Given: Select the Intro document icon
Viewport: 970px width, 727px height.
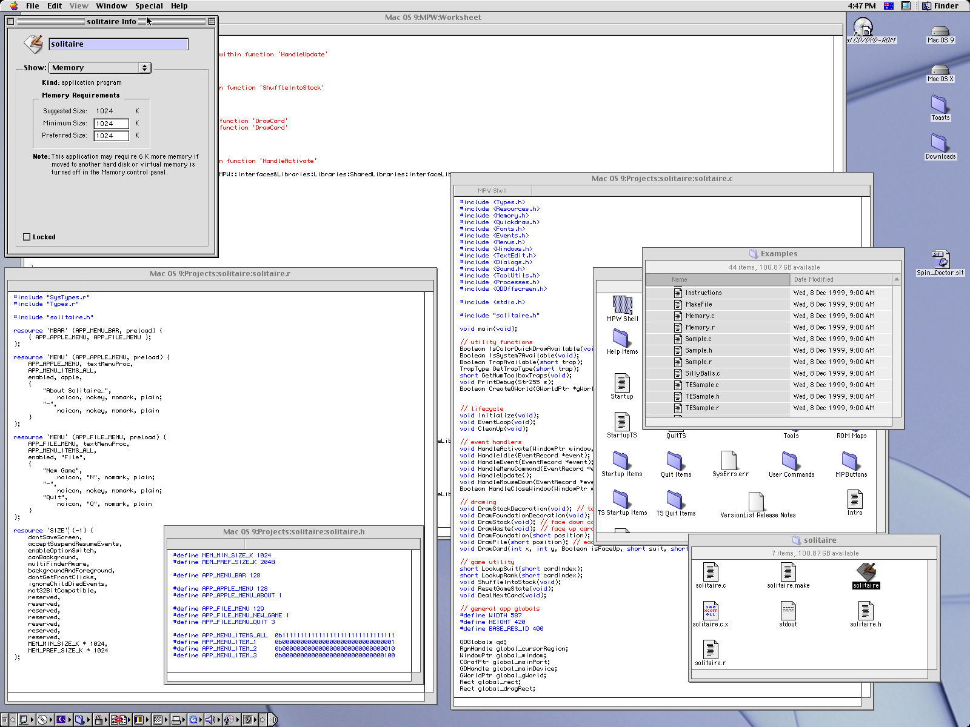Looking at the screenshot, I should (x=854, y=499).
